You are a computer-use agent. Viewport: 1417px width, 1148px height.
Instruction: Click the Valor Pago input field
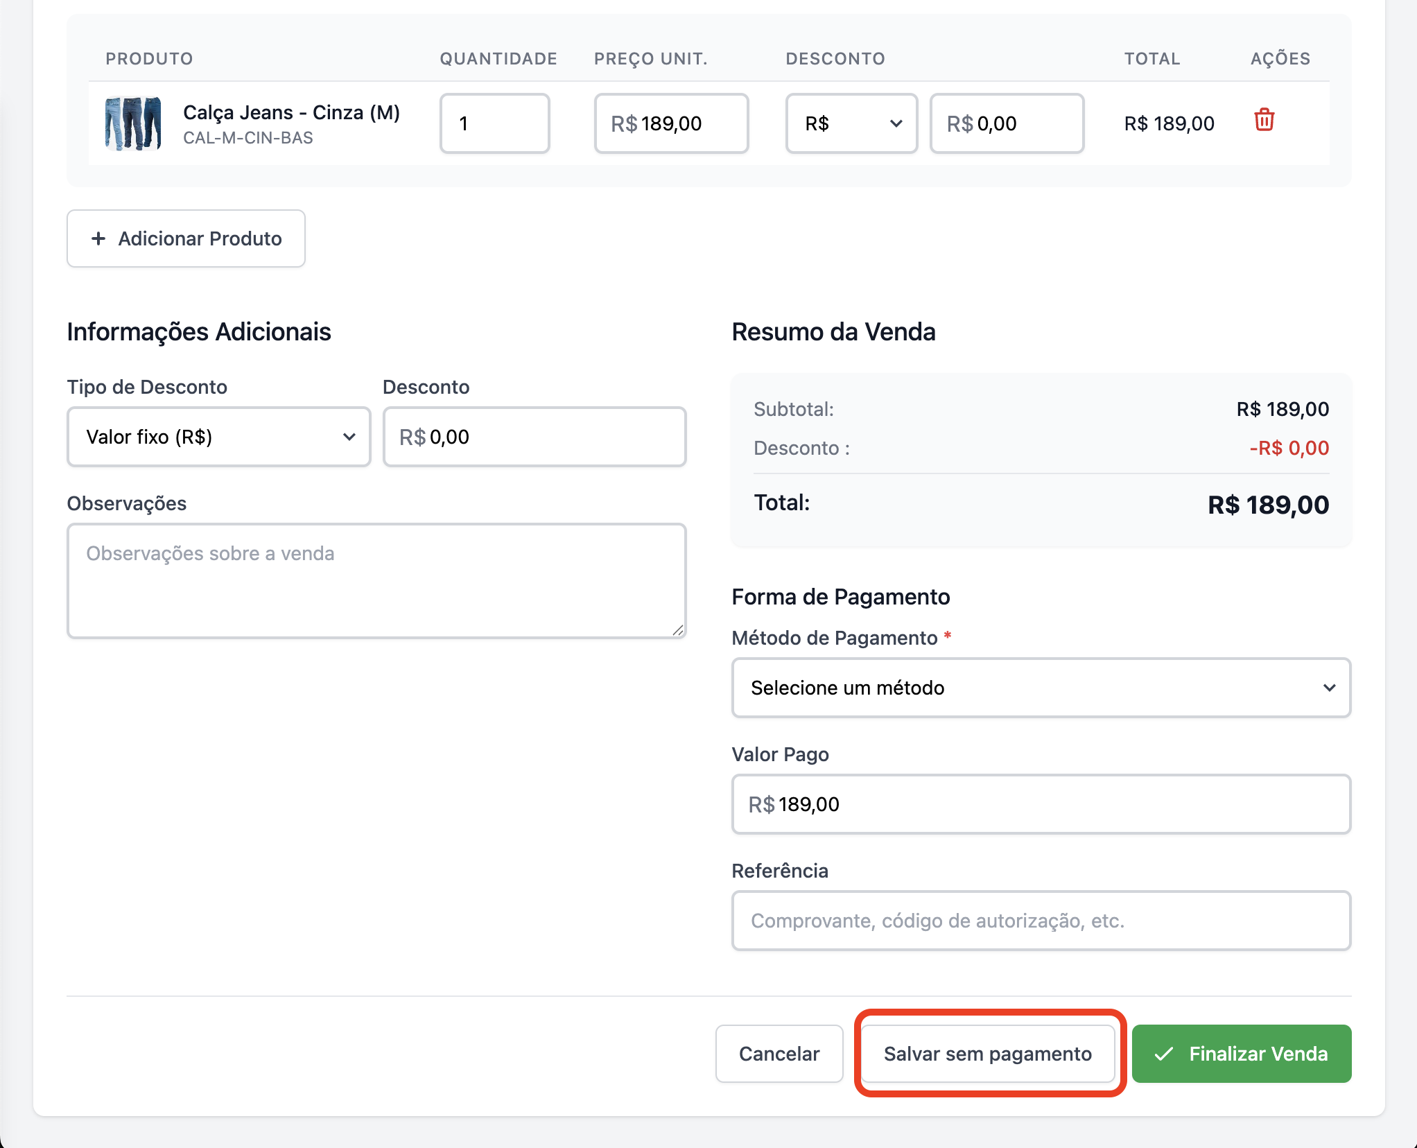tap(1041, 804)
